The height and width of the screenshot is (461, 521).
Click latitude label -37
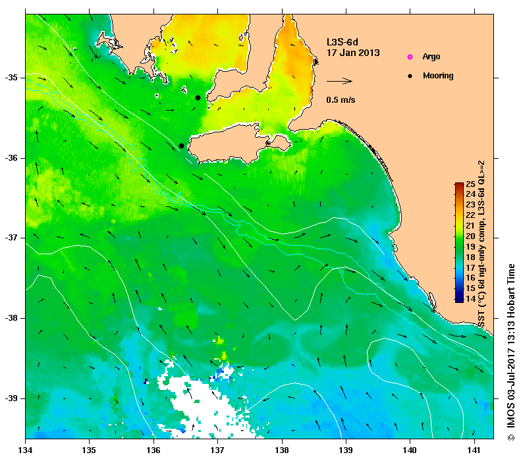click(11, 238)
